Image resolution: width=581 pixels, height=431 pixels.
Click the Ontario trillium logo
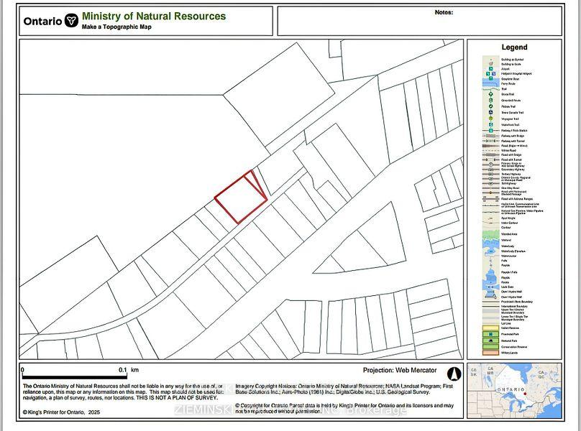71,20
